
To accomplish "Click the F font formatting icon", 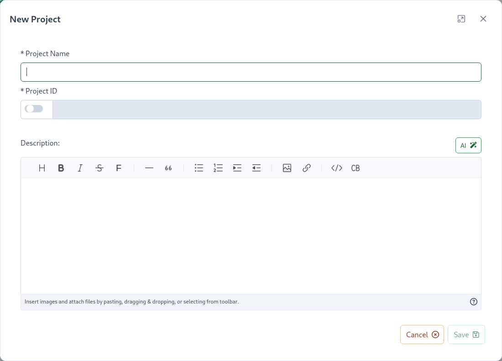I will (x=118, y=168).
